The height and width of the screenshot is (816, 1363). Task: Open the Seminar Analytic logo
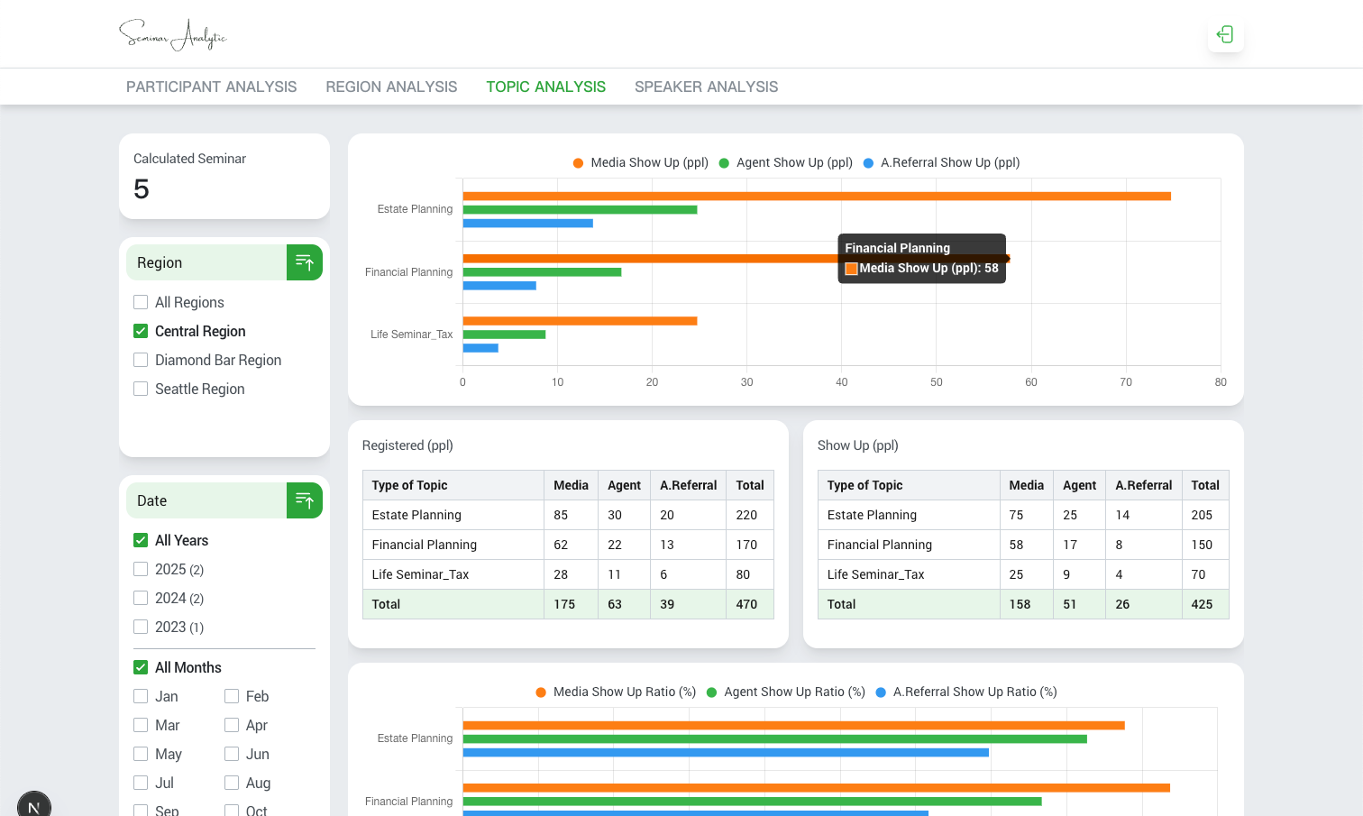[173, 34]
